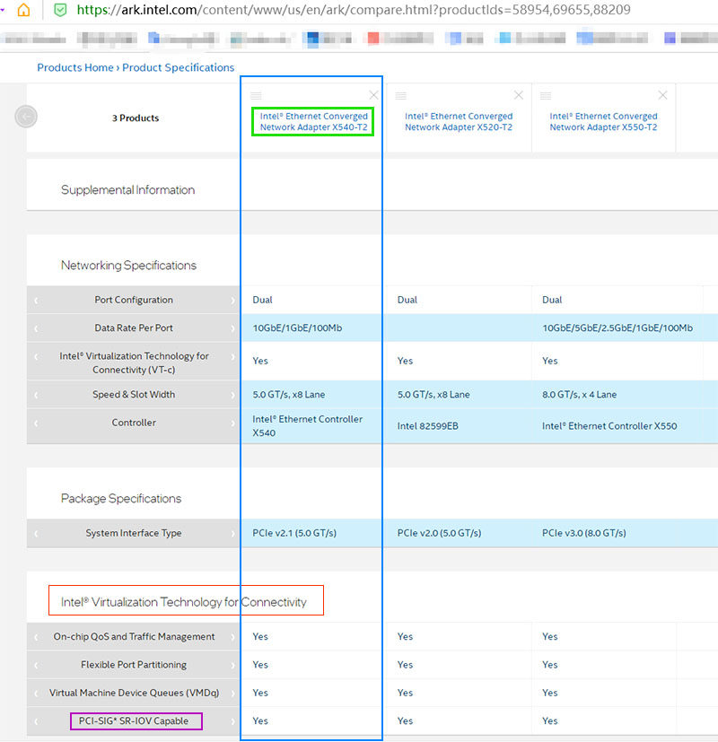Click left chevron on Controller row
This screenshot has width=718, height=742.
[36, 423]
